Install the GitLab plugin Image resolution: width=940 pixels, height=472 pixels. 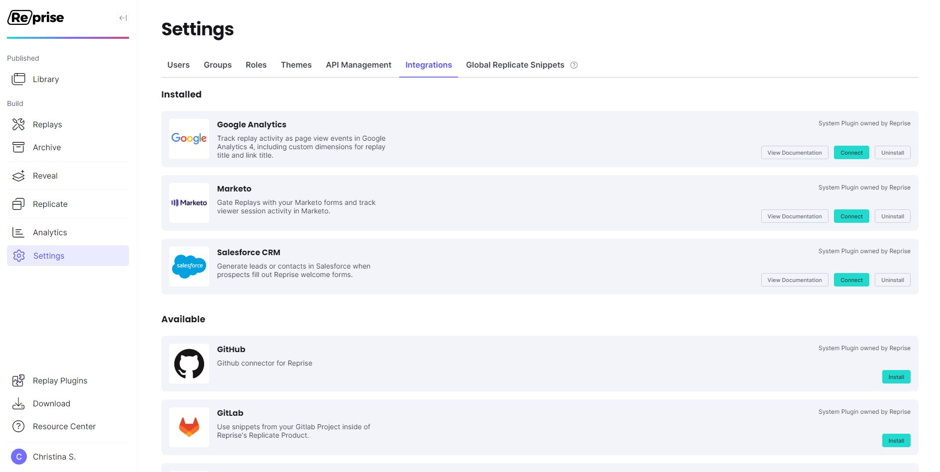tap(896, 441)
